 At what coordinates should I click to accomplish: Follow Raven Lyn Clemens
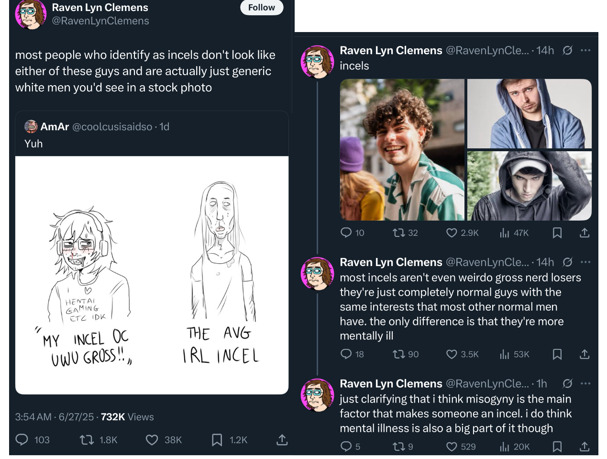[x=261, y=7]
